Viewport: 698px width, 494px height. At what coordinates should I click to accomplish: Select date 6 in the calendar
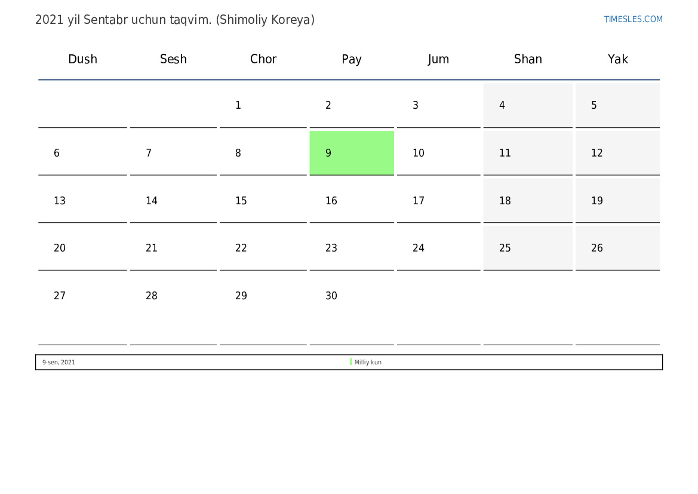pyautogui.click(x=82, y=153)
